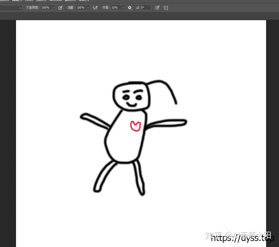Select the smoothing 10% value field
The height and width of the screenshot is (247, 279).
point(115,8)
